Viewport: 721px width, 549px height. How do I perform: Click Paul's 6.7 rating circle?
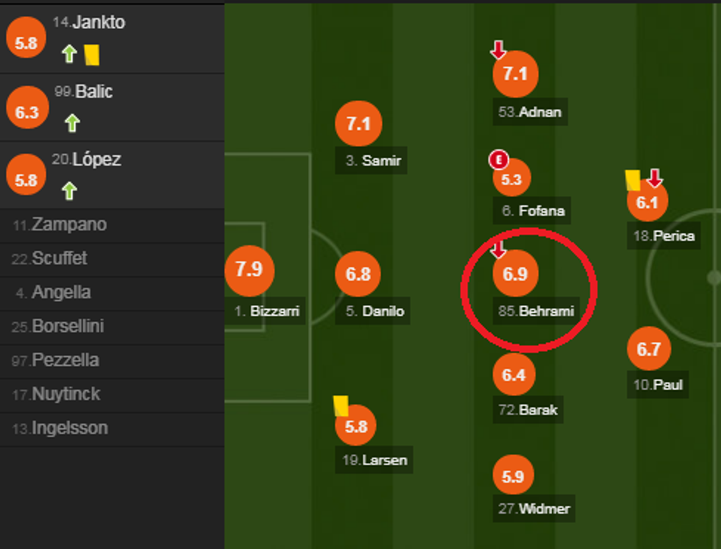tap(649, 349)
